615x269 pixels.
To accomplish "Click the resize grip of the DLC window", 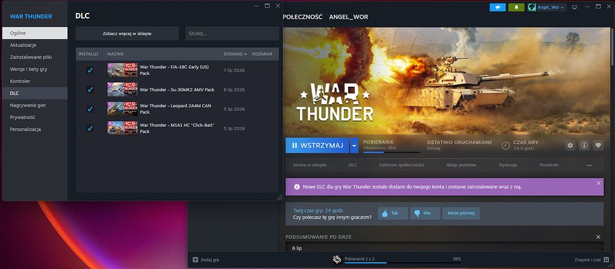I will pyautogui.click(x=280, y=197).
